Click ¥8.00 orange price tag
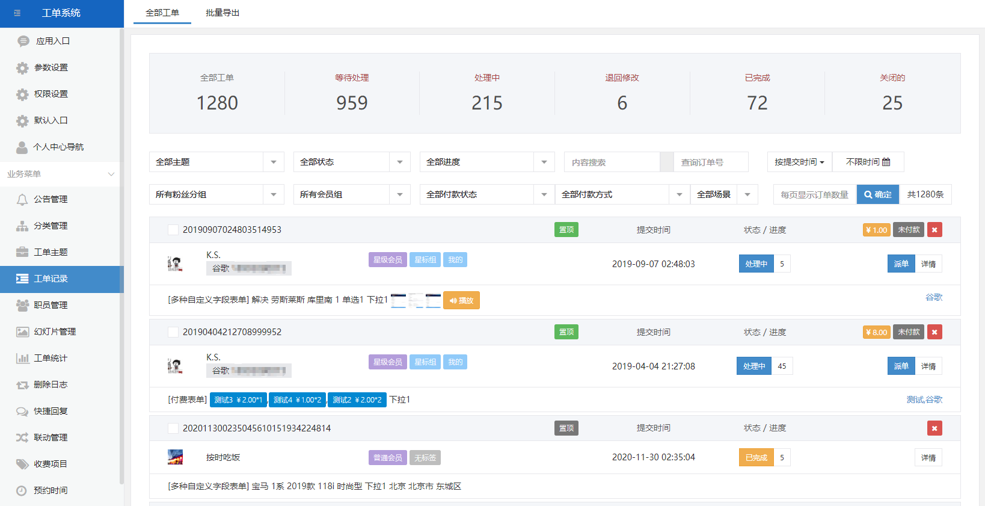Viewport: 985px width, 506px height. 877,332
